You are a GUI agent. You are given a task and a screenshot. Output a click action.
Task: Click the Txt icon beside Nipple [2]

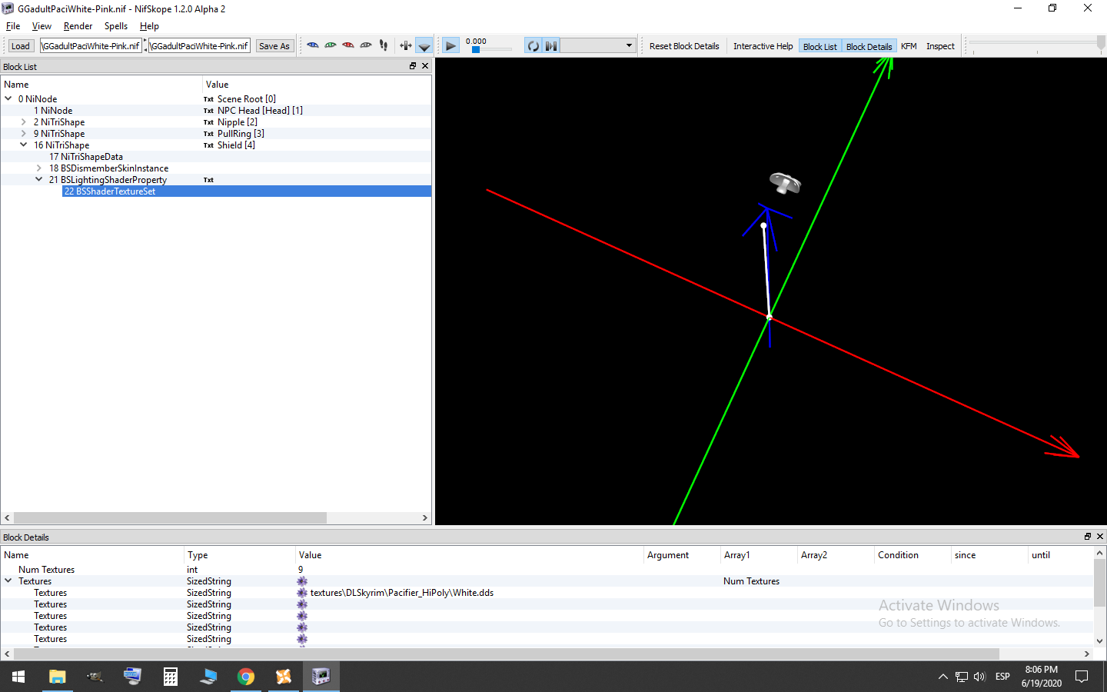coord(208,122)
